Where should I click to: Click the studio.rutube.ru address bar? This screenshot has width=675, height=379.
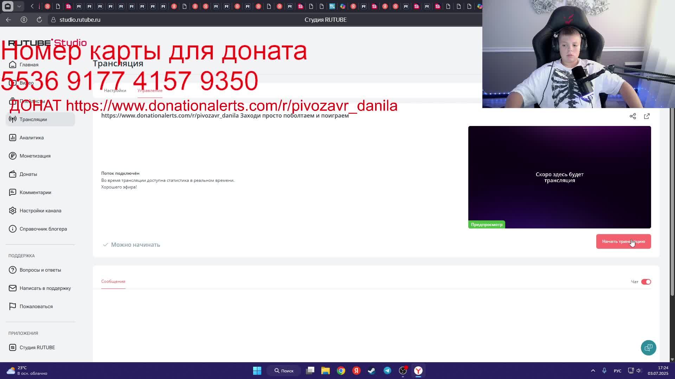click(x=80, y=20)
